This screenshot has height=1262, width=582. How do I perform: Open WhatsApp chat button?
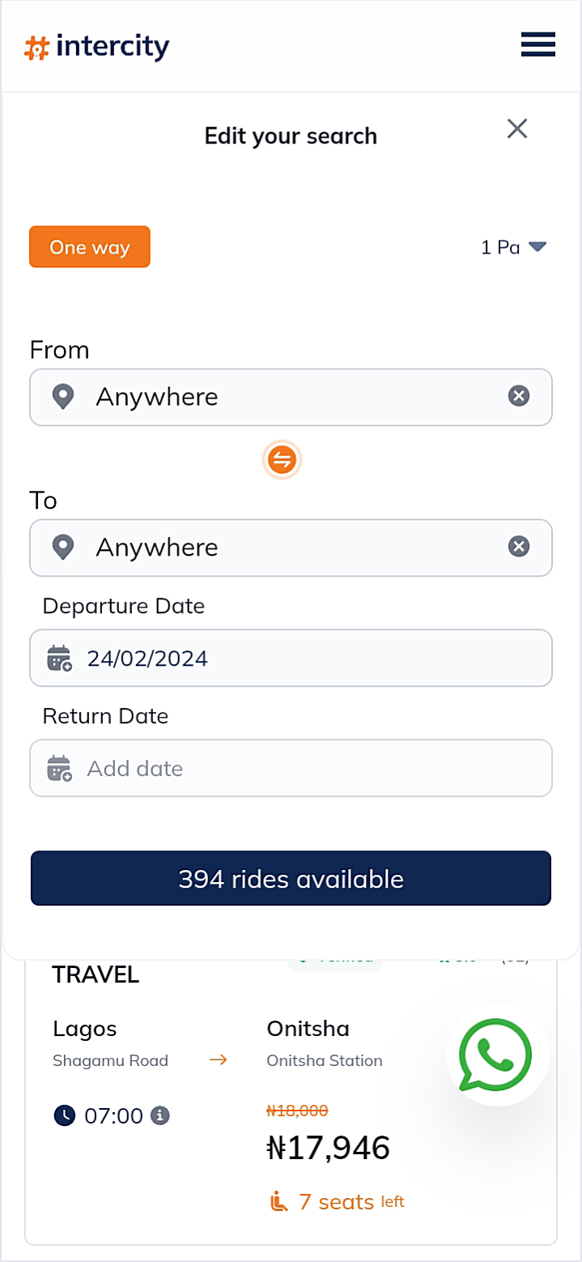[x=497, y=1055]
